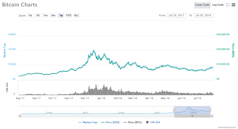
Task: Click the scrollbar right arrow
Action: [x=212, y=116]
